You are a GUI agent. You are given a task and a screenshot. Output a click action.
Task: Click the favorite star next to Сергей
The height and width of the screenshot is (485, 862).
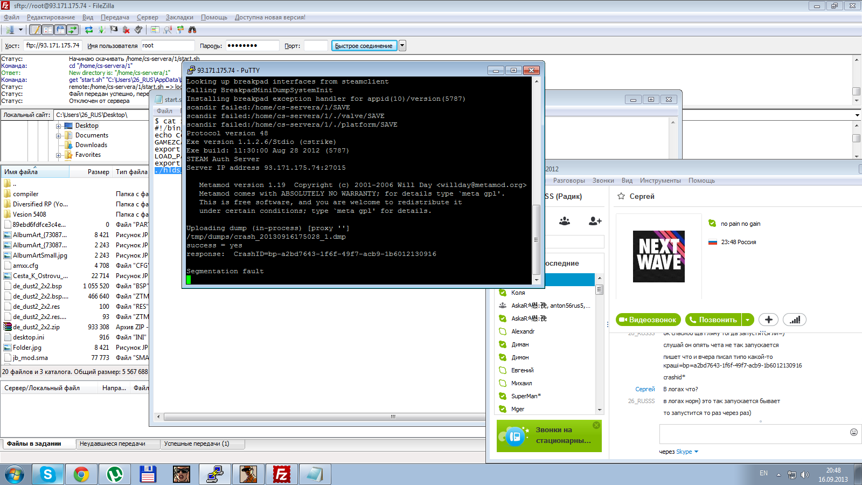621,196
